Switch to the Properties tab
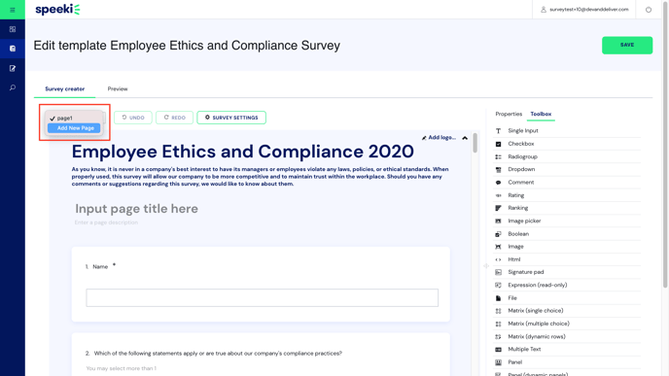The height and width of the screenshot is (376, 669). tap(509, 114)
